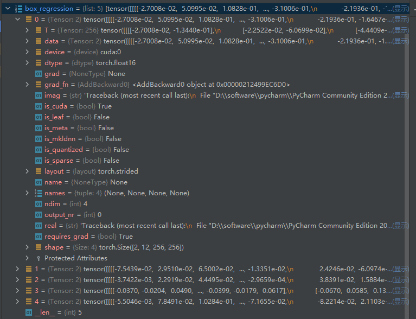
Task: Click the primitive icon beside is_cuda
Action: (x=39, y=106)
